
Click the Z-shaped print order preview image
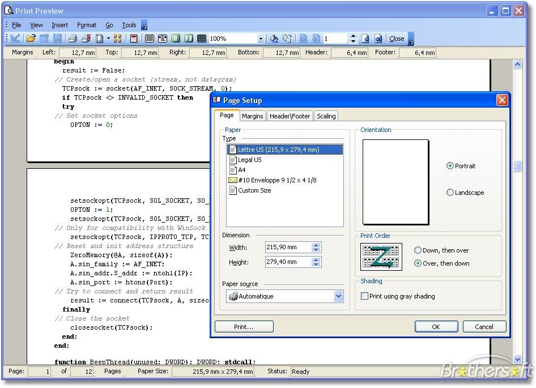[381, 257]
